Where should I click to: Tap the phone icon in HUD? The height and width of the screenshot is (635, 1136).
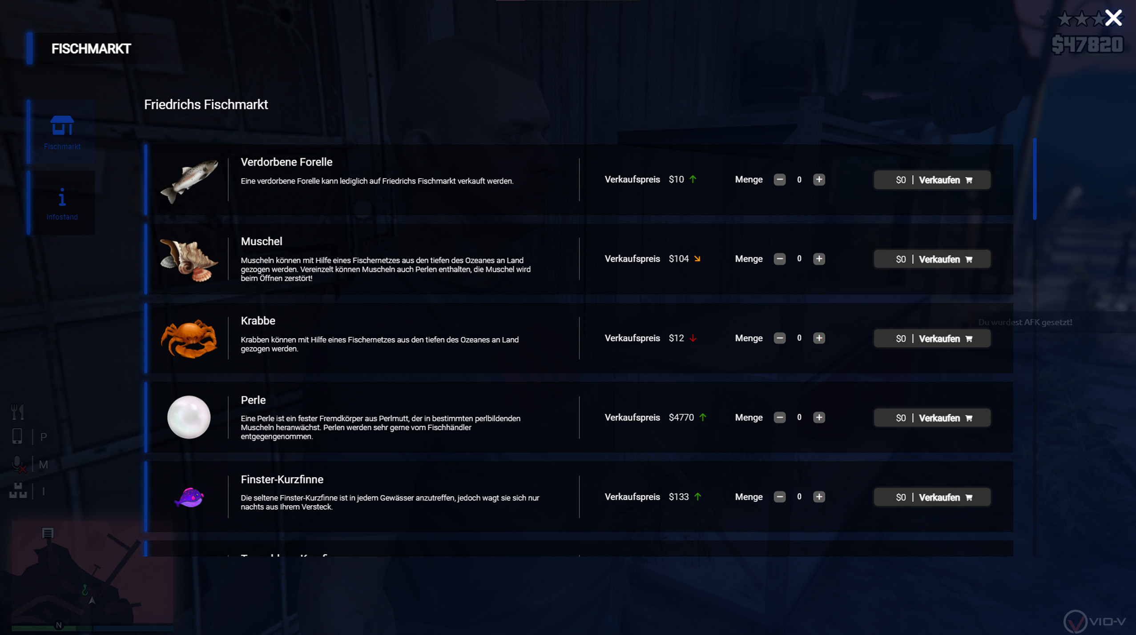click(17, 436)
